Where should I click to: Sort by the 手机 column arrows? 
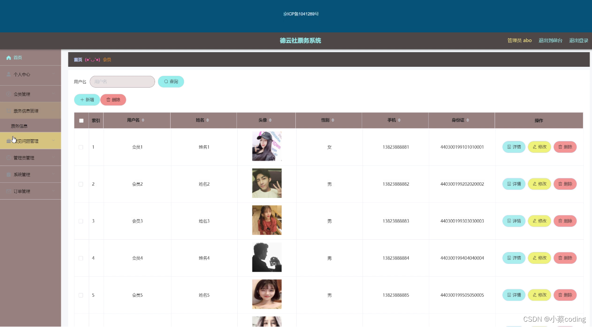tap(399, 120)
